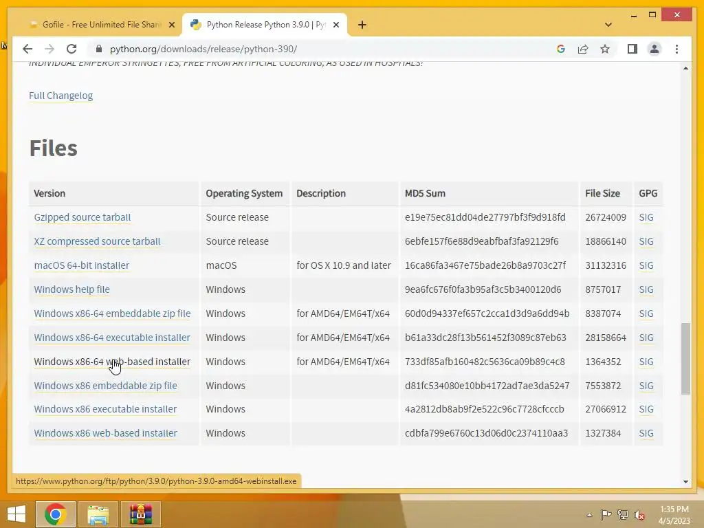
Task: Open the taskbar clock and date
Action: pos(674,515)
